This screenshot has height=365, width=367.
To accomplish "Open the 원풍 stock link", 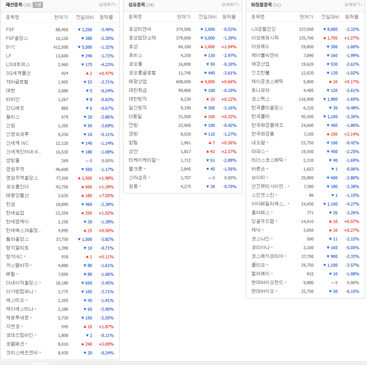I will point(133,186).
